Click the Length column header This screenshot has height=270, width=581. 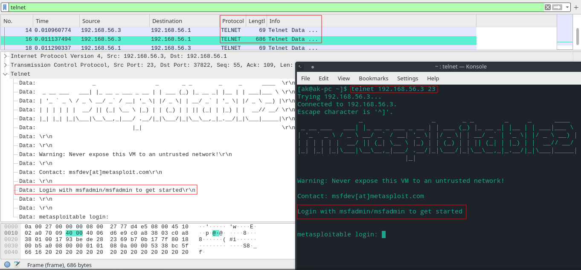click(x=256, y=21)
